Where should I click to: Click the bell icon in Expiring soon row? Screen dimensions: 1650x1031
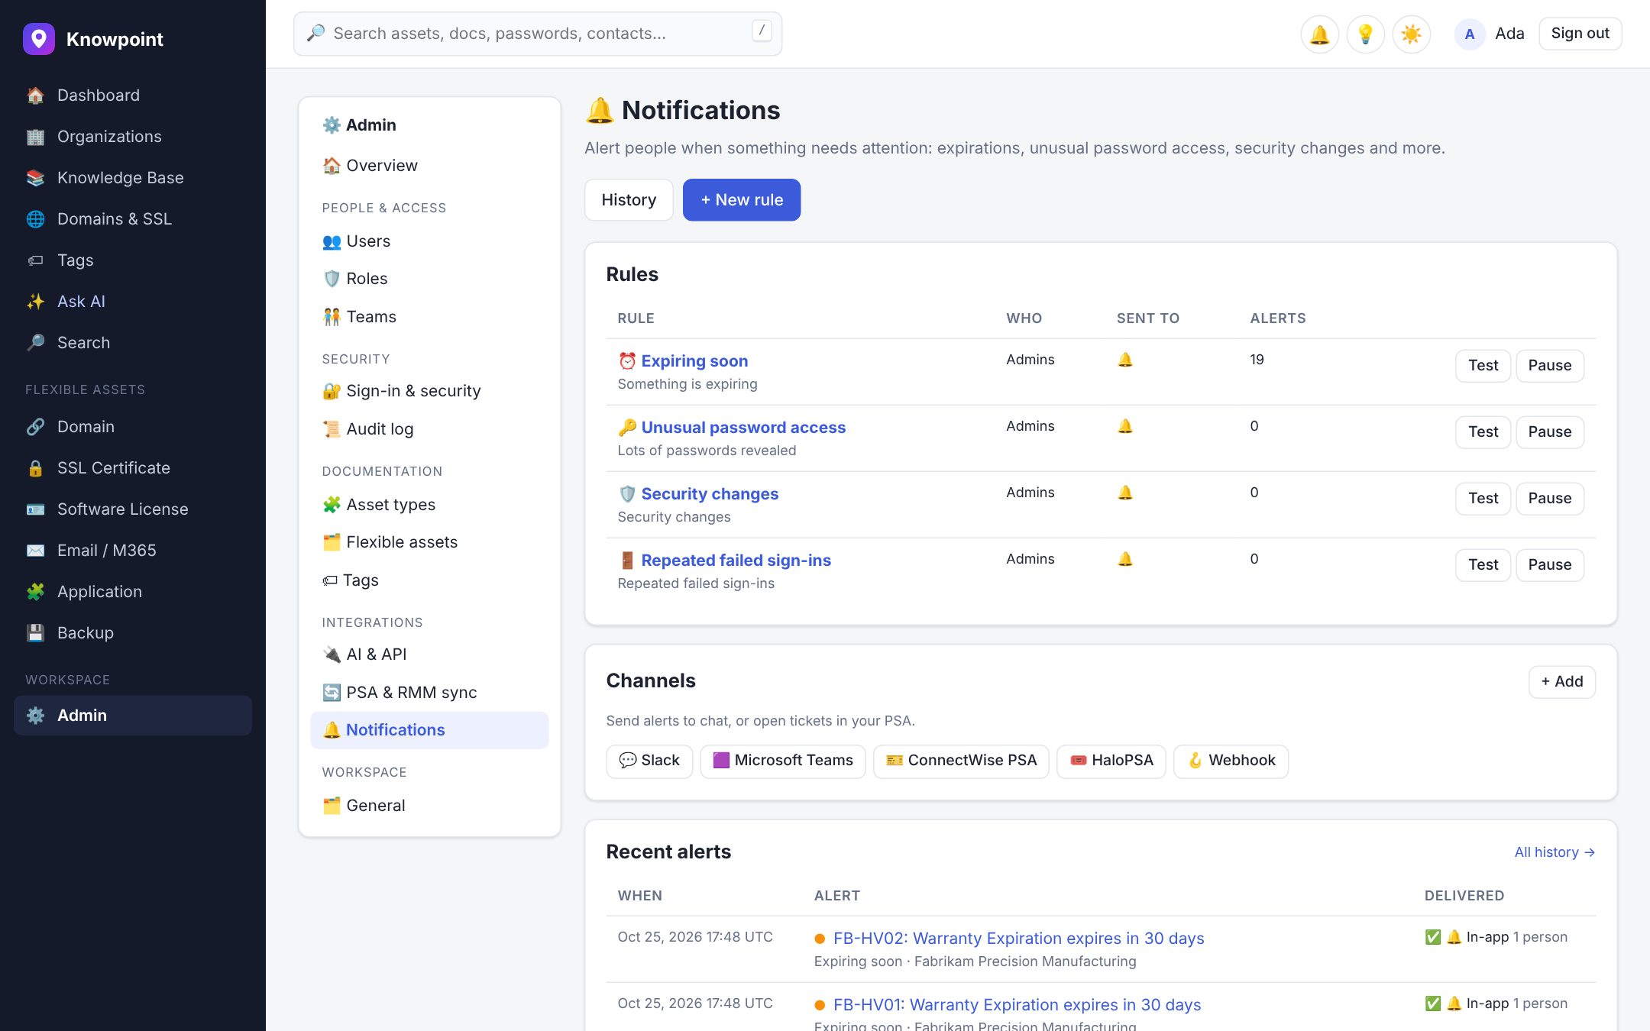tap(1125, 360)
